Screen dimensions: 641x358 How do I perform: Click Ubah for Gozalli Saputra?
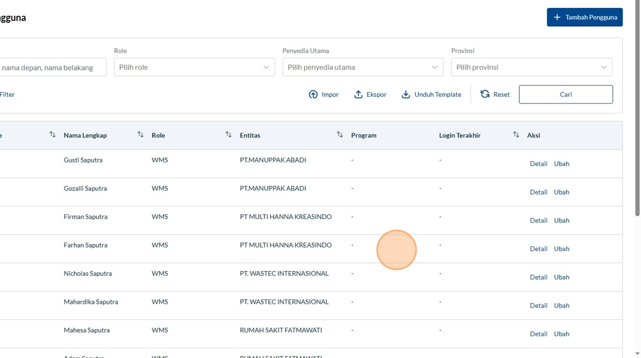561,192
